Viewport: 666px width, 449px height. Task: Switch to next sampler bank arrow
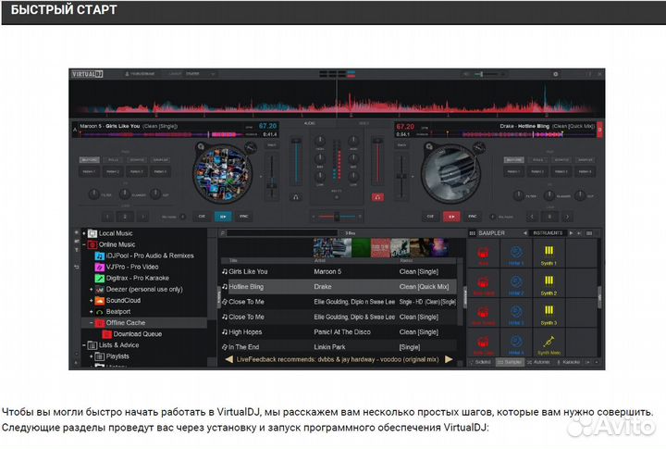click(571, 233)
